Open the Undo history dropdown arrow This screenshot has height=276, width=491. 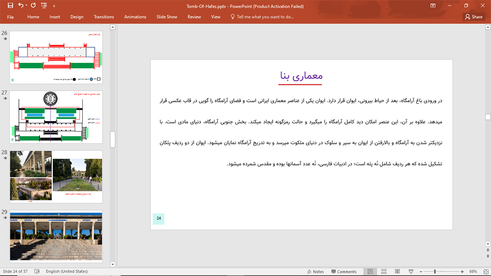(x=26, y=6)
